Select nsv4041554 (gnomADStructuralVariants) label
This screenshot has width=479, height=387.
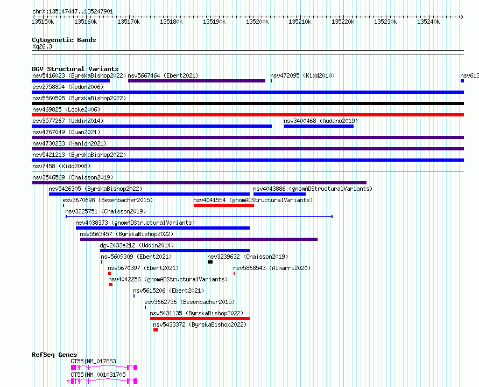[253, 200]
